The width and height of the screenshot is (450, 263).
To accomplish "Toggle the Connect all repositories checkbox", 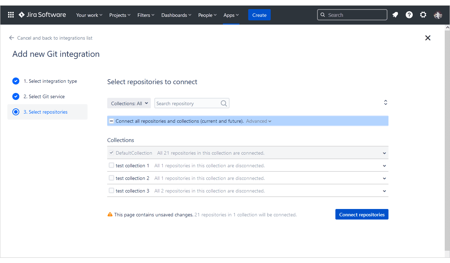I will tap(111, 121).
